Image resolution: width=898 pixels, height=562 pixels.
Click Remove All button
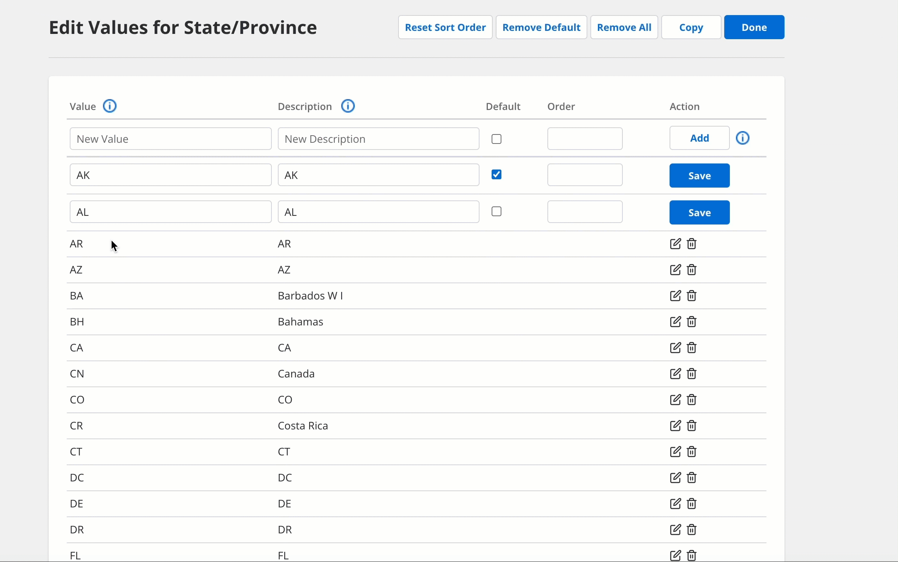pos(624,27)
